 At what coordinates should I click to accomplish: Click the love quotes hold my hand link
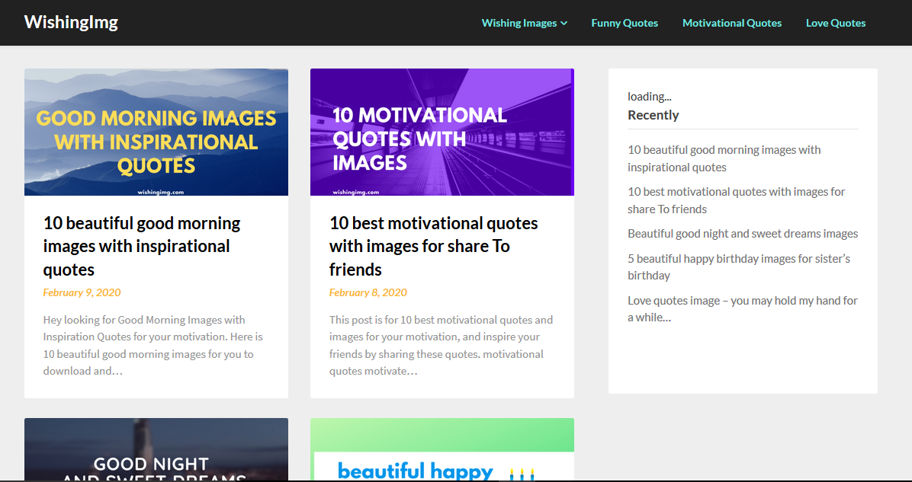742,308
